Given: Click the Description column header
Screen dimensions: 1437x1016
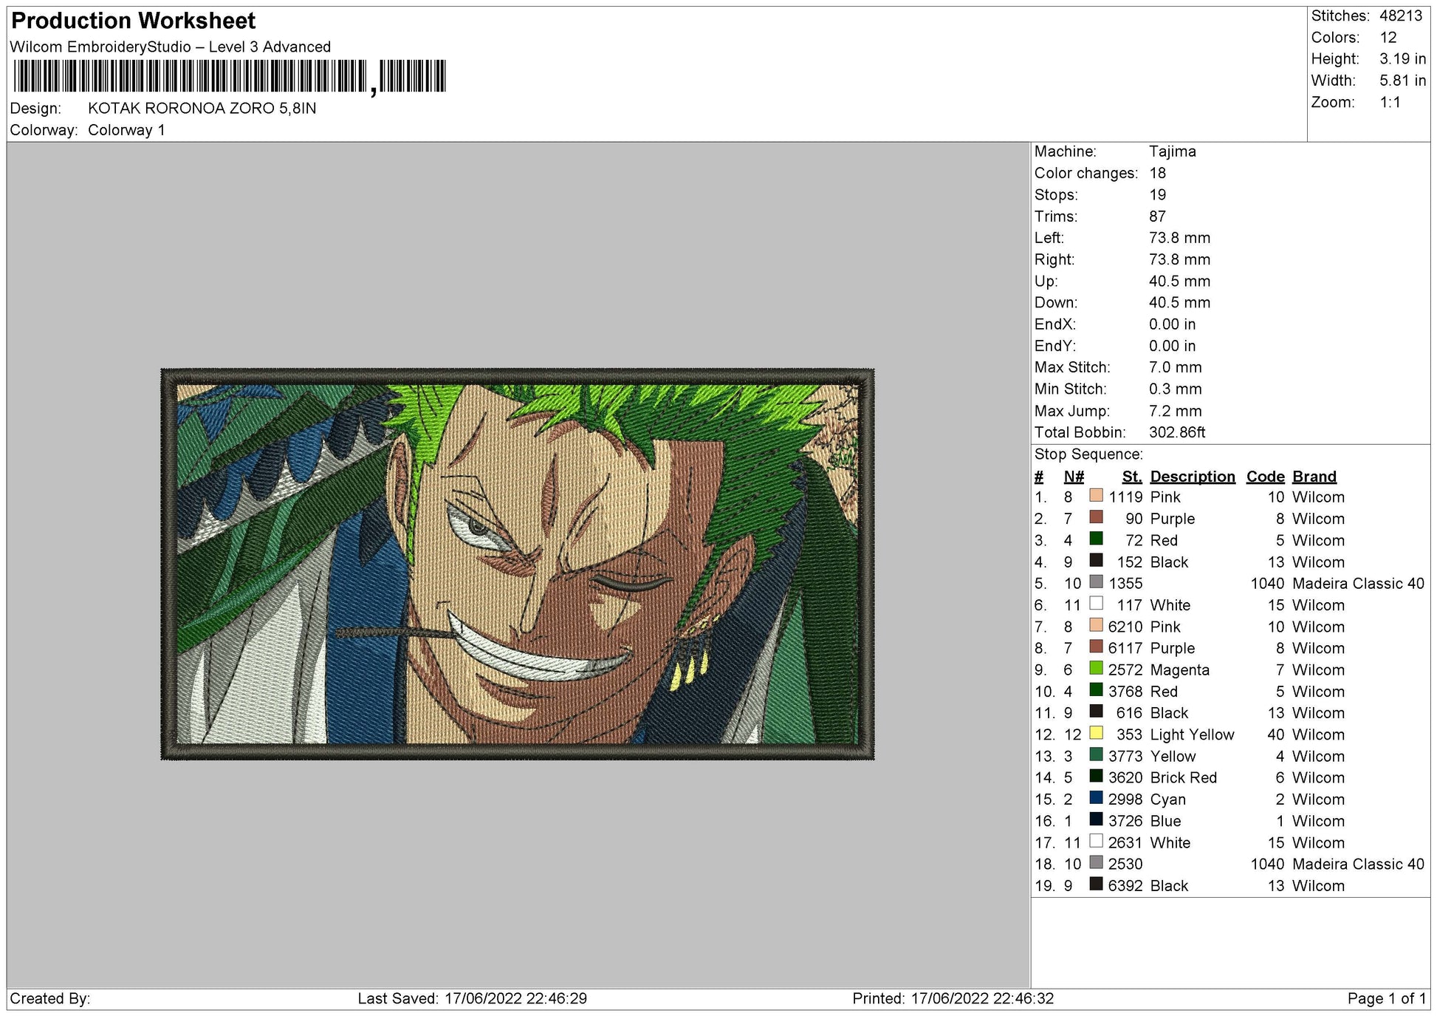Looking at the screenshot, I should click(x=1192, y=477).
